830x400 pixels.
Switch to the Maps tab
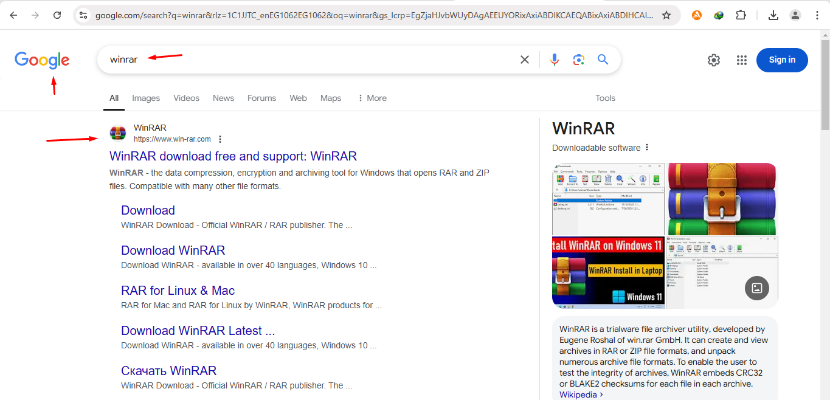point(331,98)
